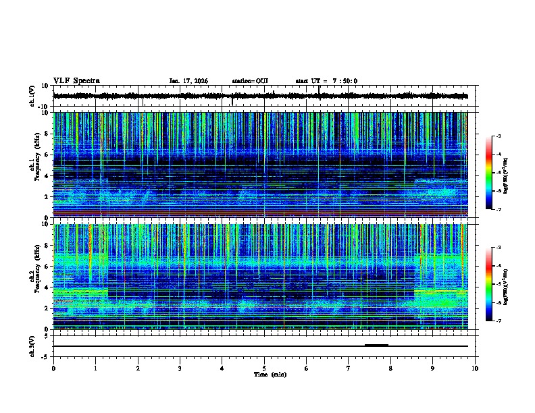Click the ch.2 spectrogram color scale bar

click(489, 284)
